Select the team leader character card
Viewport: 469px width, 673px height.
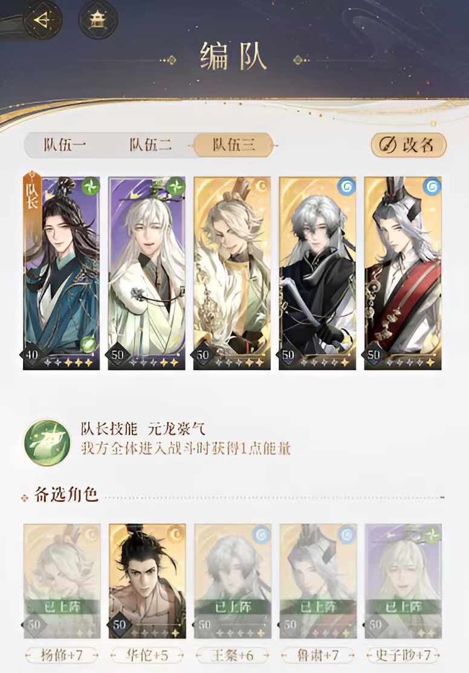62,273
